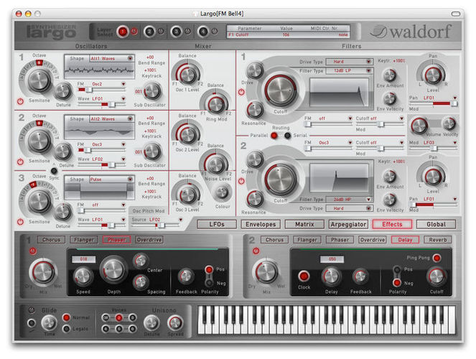Image resolution: width=476 pixels, height=359 pixels.
Task: Click Noise Colour knob
Action: pos(222,192)
